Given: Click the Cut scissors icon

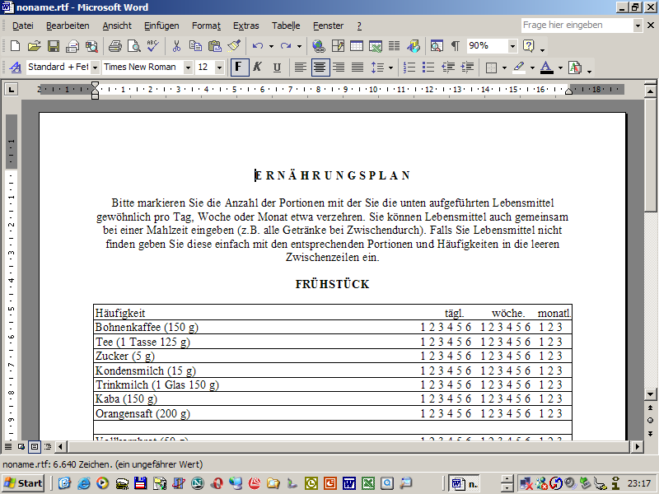Looking at the screenshot, I should point(176,46).
